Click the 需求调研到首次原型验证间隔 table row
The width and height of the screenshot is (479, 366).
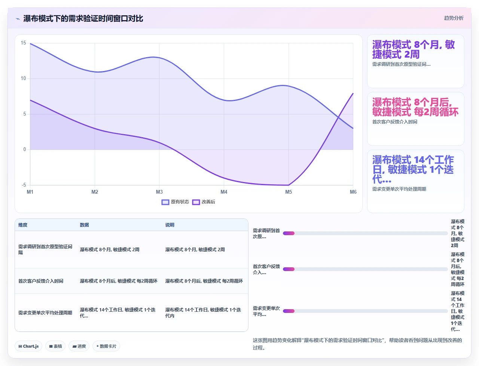pyautogui.click(x=131, y=250)
